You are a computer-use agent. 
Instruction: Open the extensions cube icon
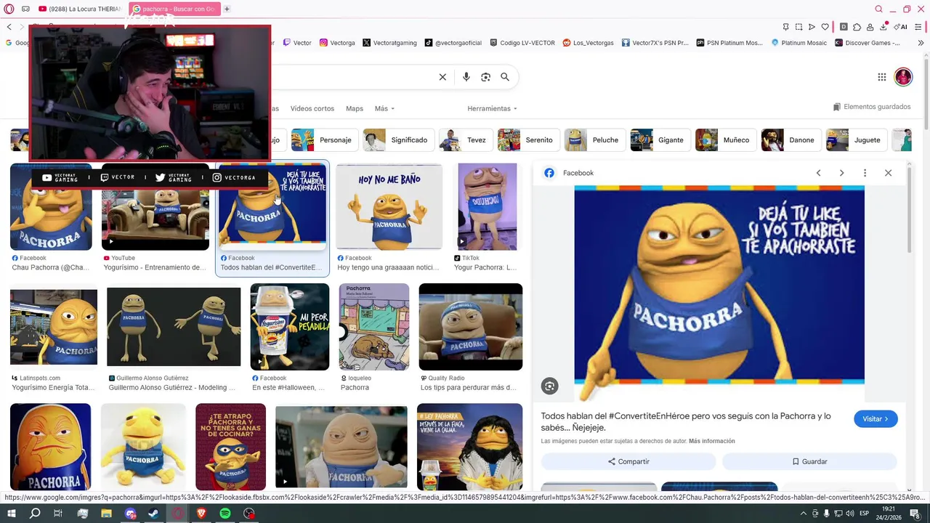pos(857,27)
